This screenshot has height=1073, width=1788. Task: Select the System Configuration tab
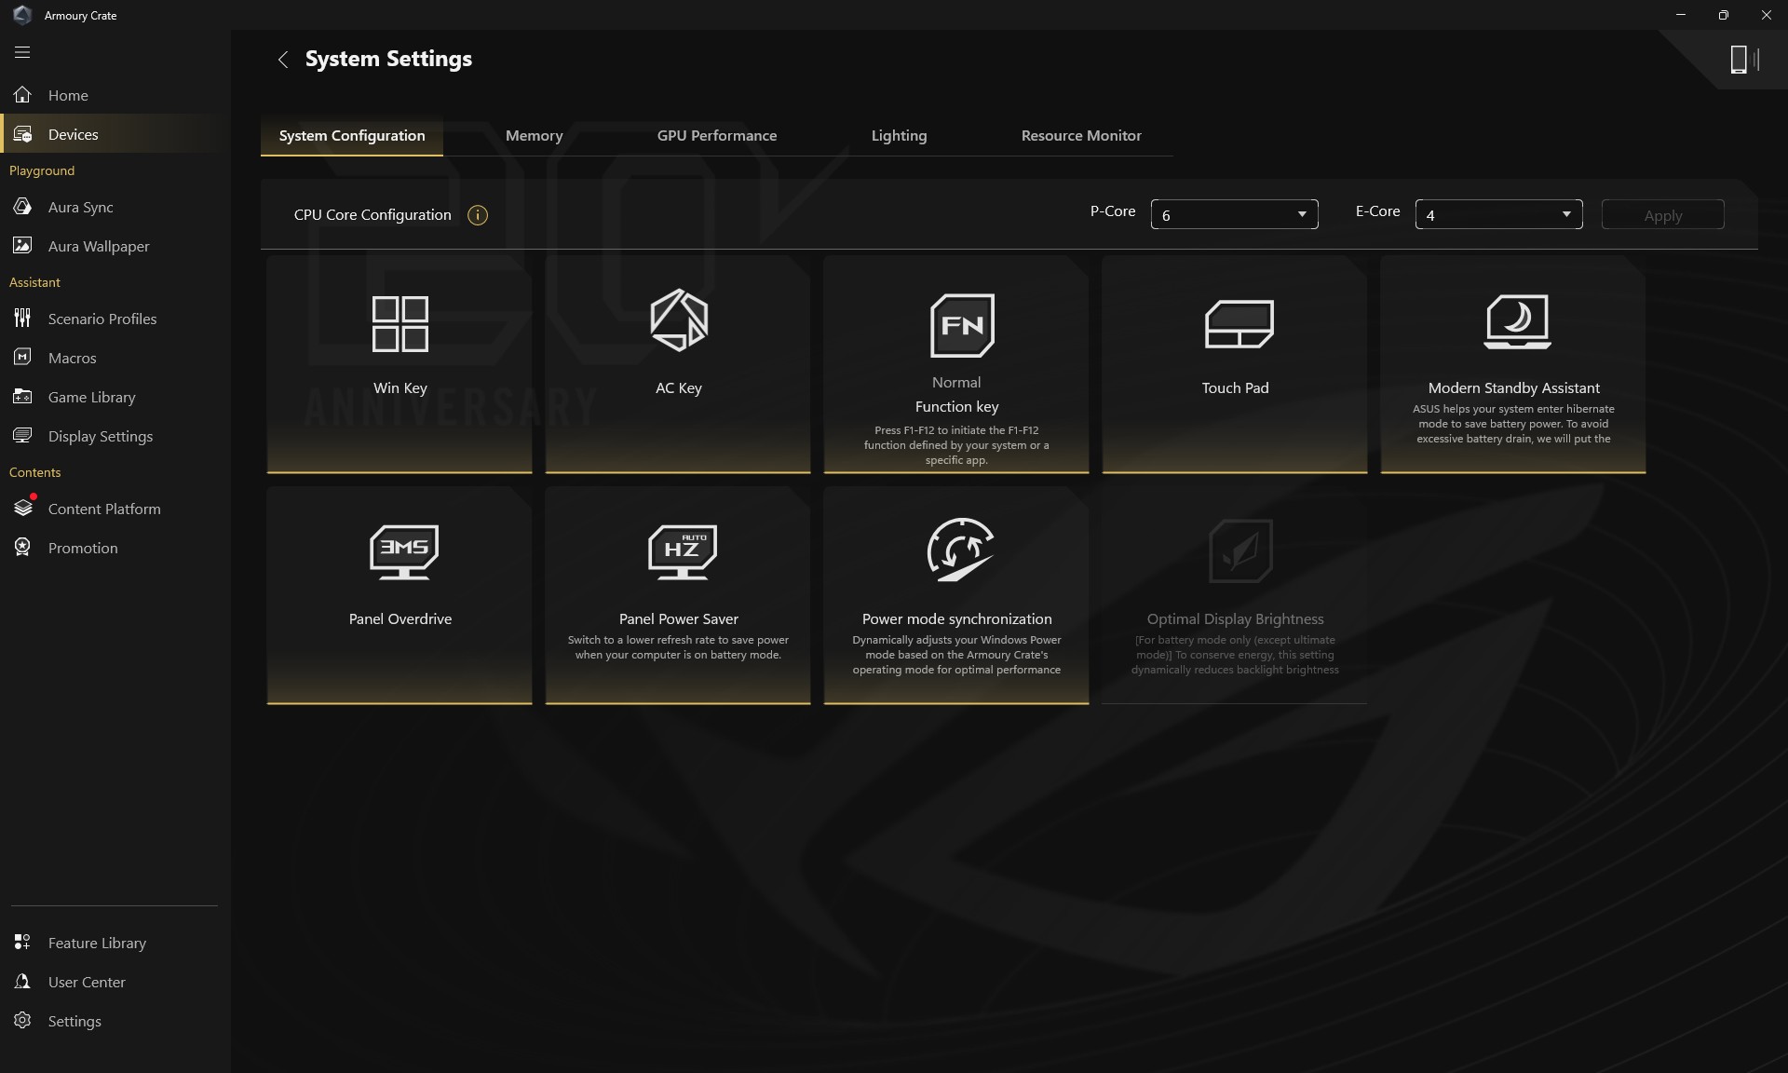coord(352,136)
